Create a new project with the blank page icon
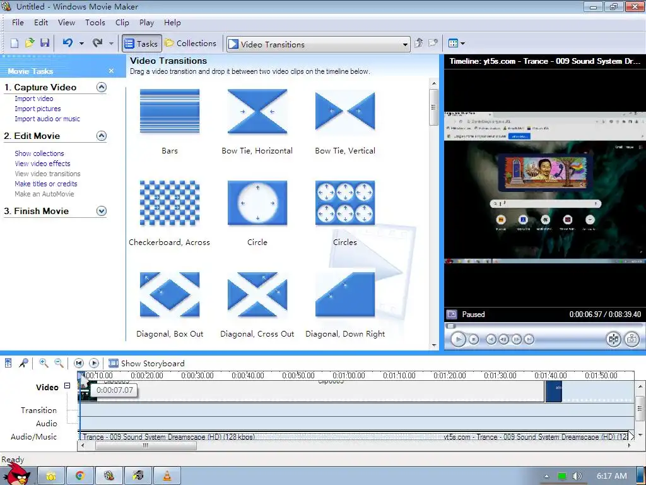 coord(15,44)
